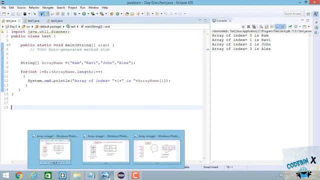Click Remove All Terminated Launches icon

(254, 26)
